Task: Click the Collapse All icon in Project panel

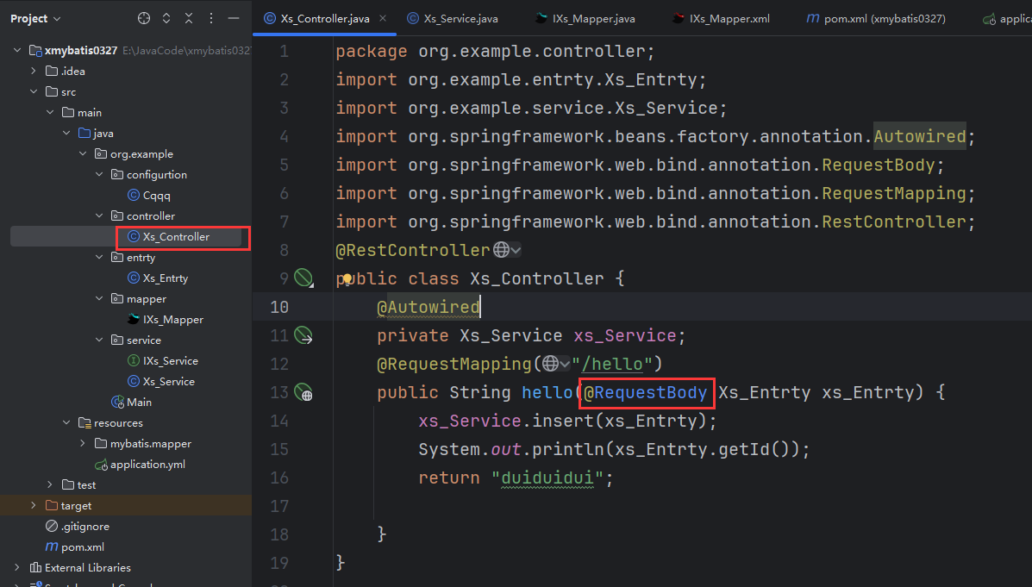Action: click(188, 17)
